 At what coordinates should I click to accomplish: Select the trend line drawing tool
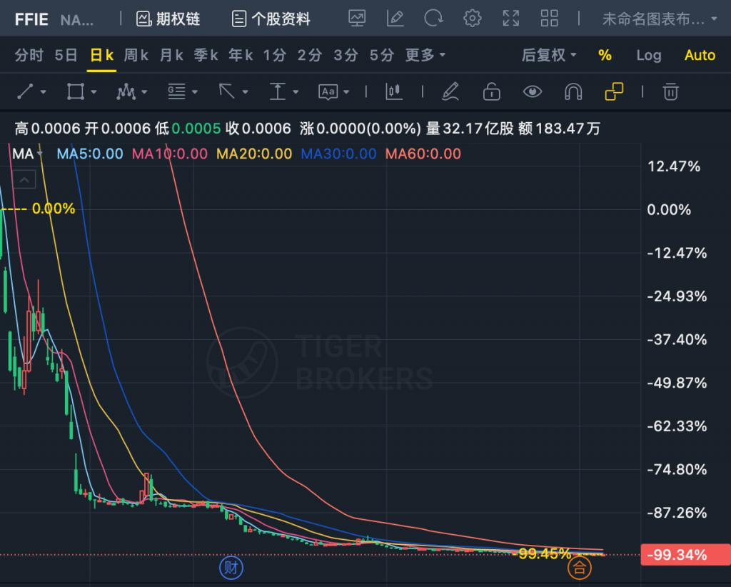(x=26, y=91)
